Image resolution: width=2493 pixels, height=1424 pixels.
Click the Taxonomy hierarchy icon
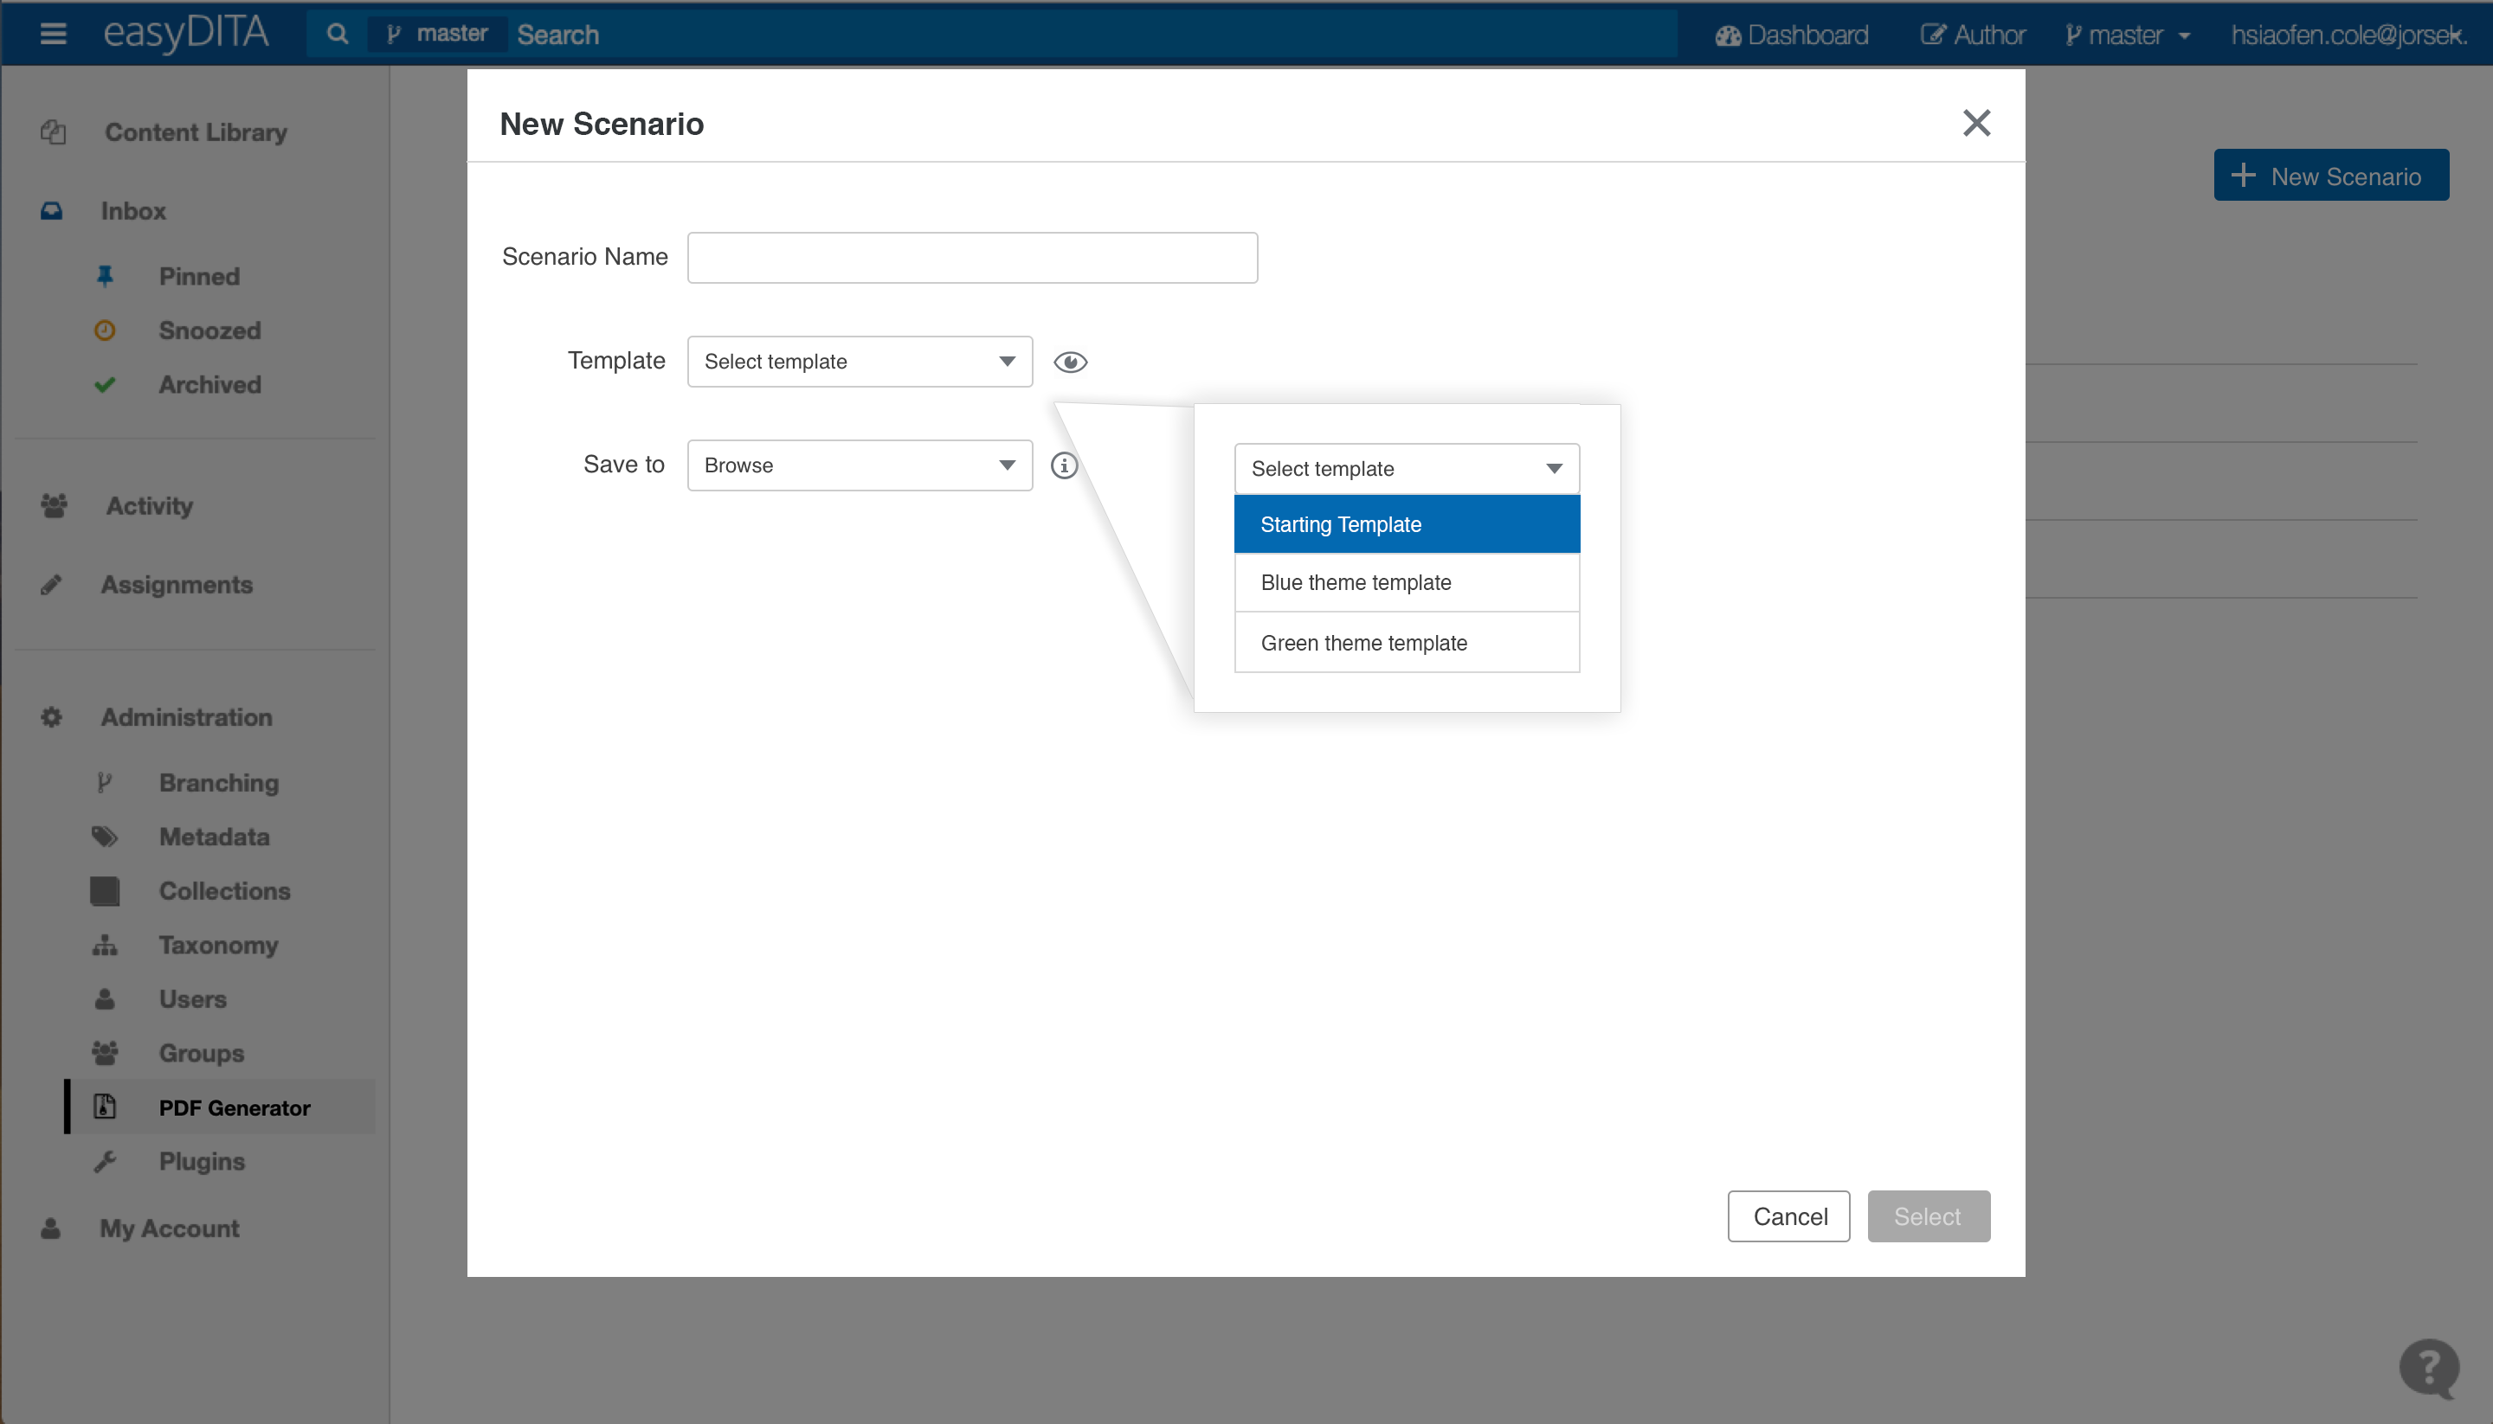click(105, 945)
